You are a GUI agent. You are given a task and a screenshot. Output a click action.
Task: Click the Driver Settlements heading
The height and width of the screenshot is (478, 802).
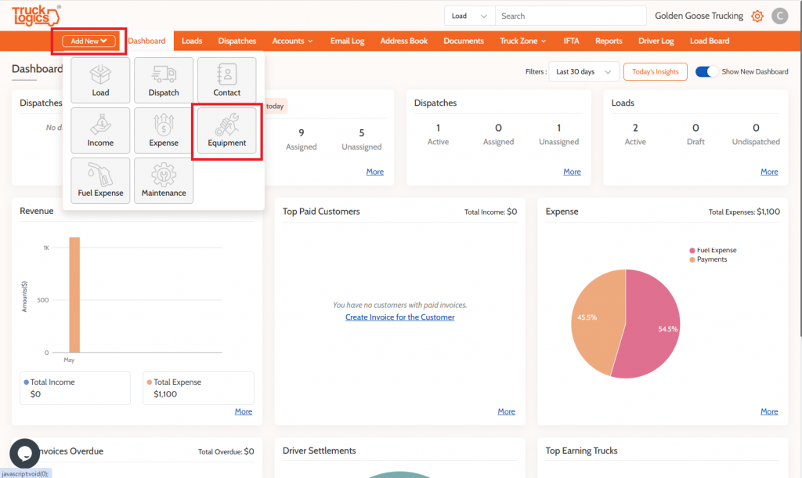[320, 451]
